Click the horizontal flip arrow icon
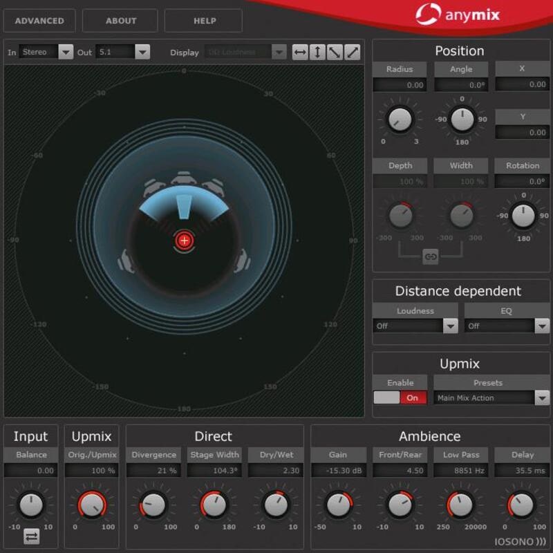The height and width of the screenshot is (553, 553). (300, 52)
